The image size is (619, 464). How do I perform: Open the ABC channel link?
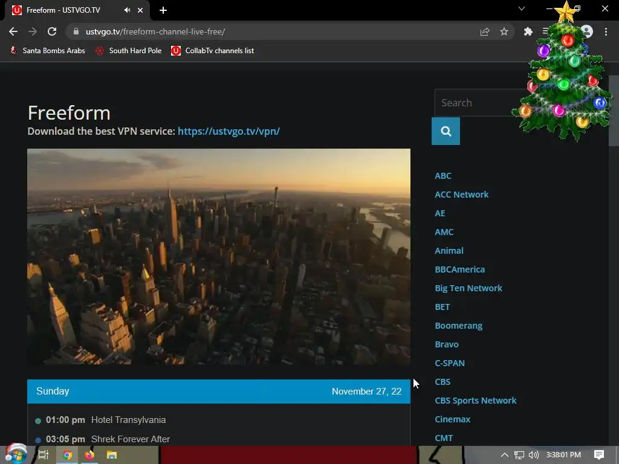(442, 176)
